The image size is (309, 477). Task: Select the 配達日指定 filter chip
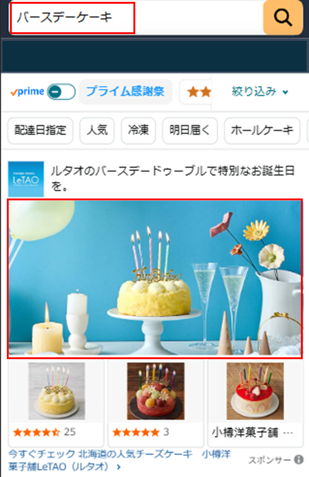40,130
